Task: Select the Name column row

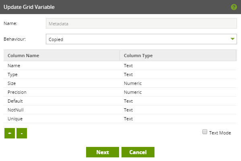Action: 120,66
